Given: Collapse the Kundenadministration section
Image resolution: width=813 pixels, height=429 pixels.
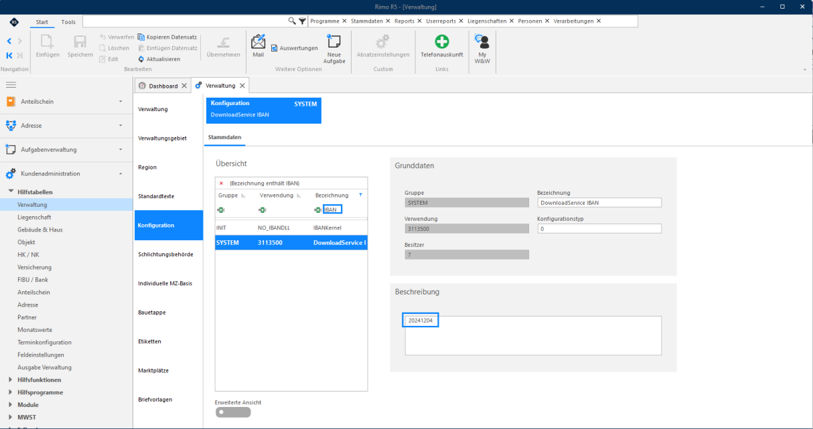Looking at the screenshot, I should [x=121, y=174].
